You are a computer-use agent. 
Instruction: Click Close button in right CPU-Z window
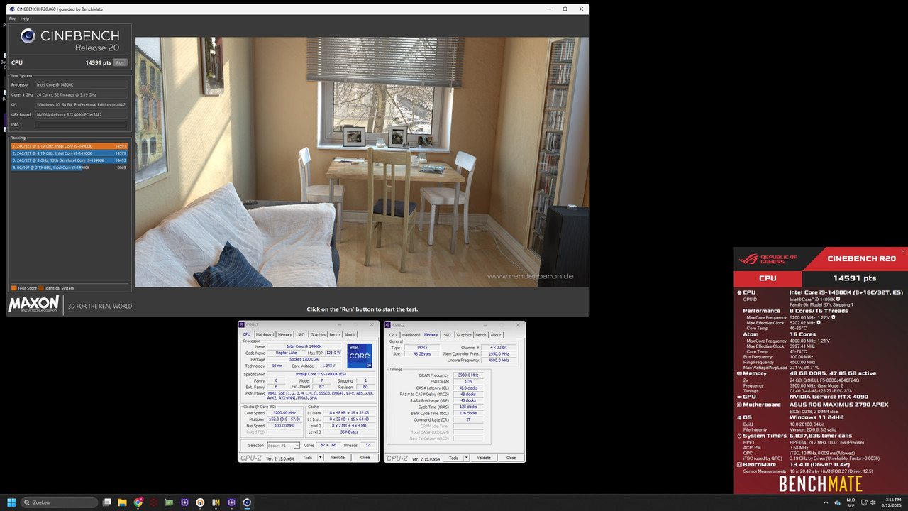coord(511,458)
